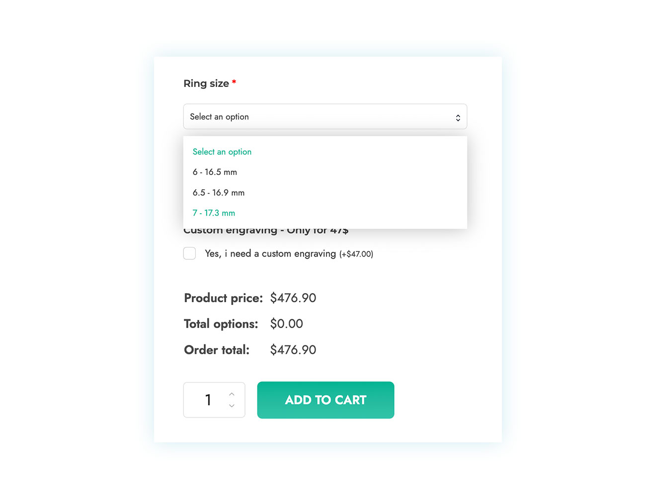Click the Ring size dropdown arrows
Viewport: 646px width, 500px height.
pyautogui.click(x=458, y=118)
